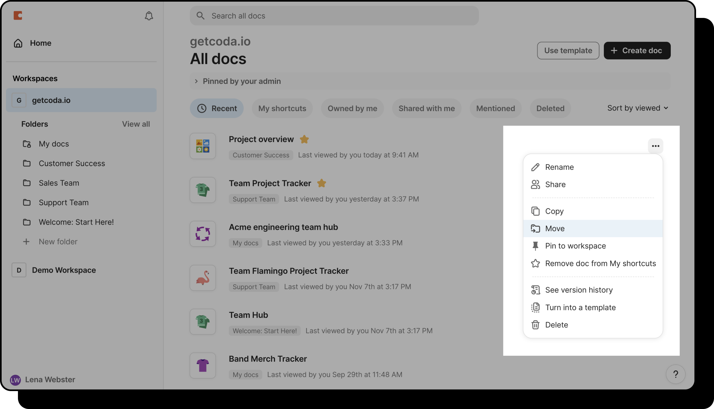Click the Band Merch Tracker shirt icon

click(203, 366)
